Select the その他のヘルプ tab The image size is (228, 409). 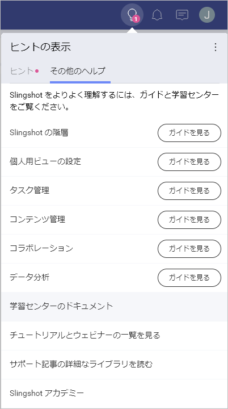(x=78, y=71)
